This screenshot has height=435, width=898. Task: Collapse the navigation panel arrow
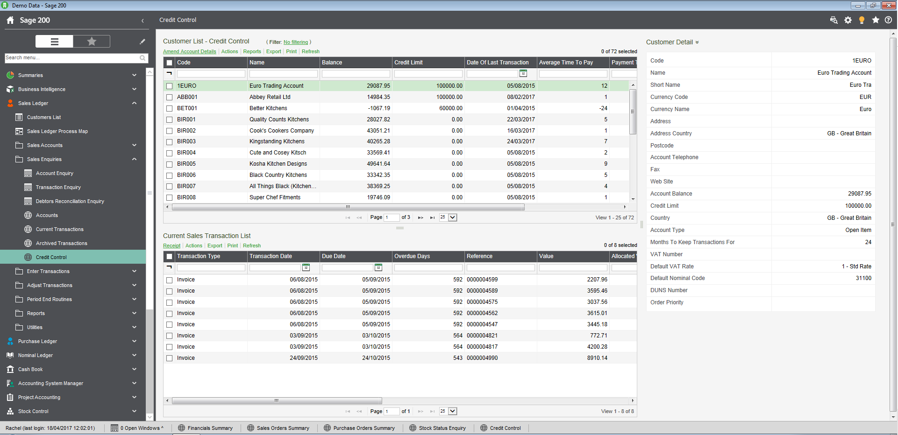tap(143, 21)
